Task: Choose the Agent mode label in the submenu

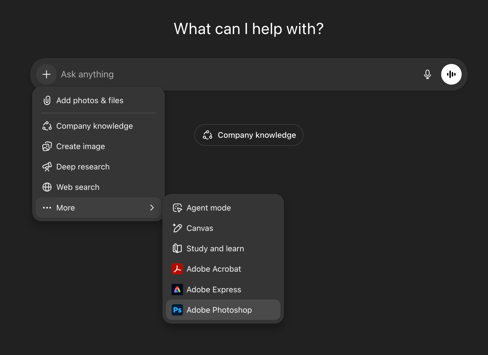Action: click(x=209, y=208)
